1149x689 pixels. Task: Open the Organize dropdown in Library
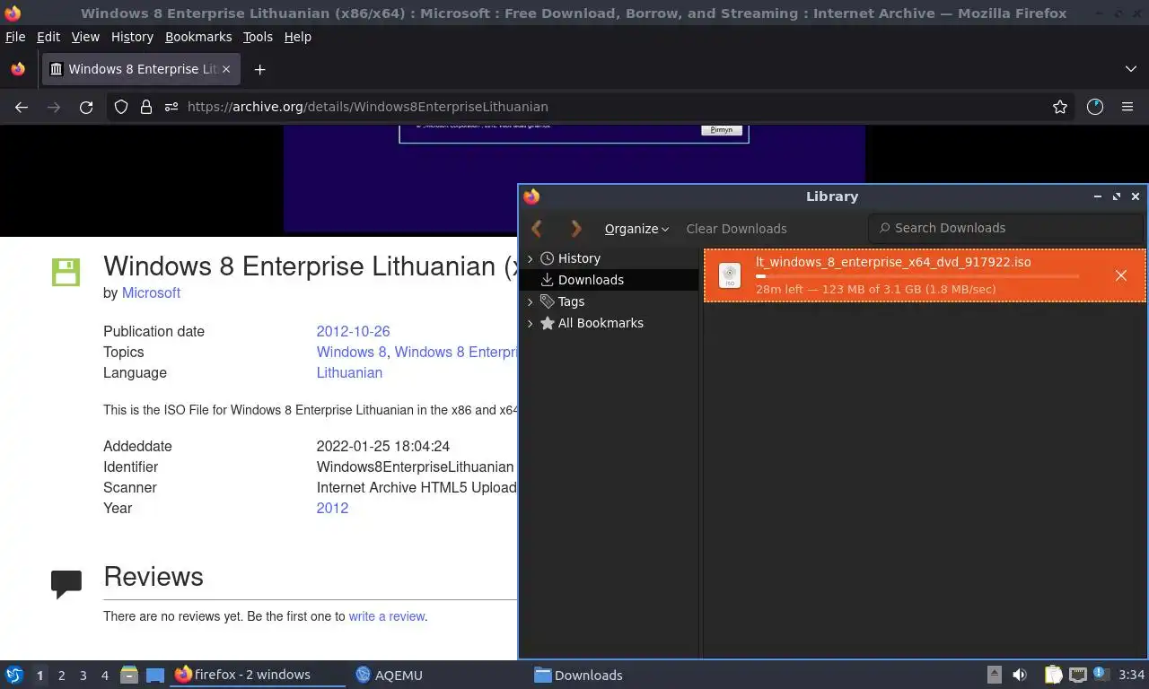(x=636, y=229)
